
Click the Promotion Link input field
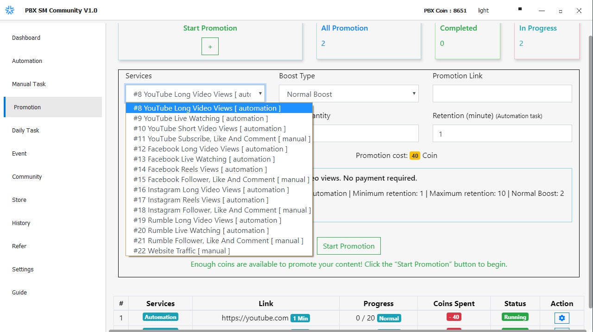(x=502, y=94)
